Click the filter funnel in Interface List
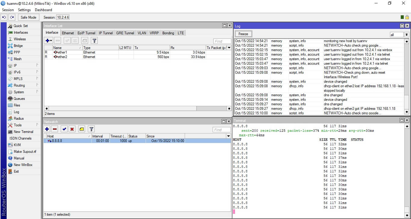The image size is (411, 219). click(94, 41)
